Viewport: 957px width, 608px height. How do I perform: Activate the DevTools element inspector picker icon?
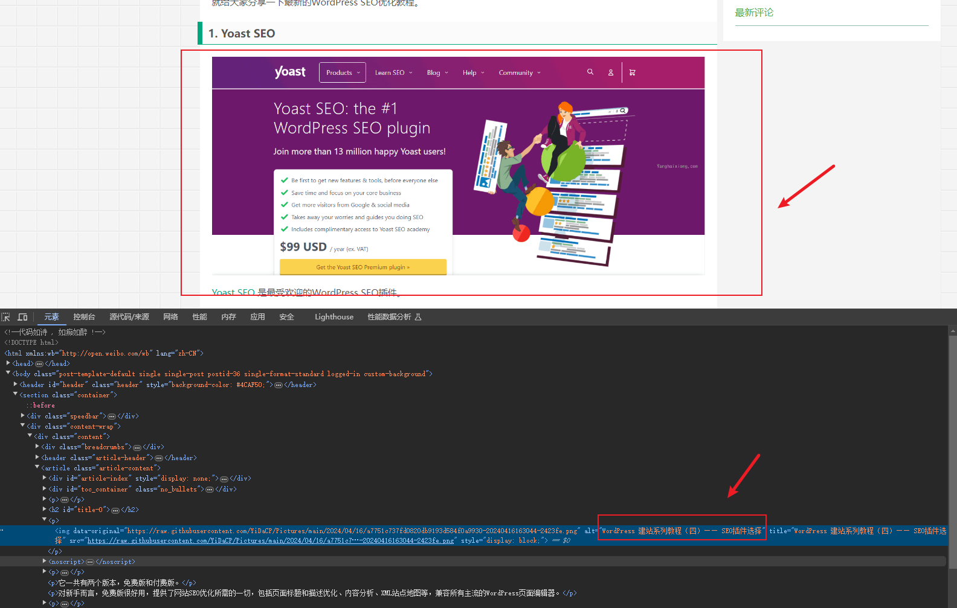(x=5, y=317)
